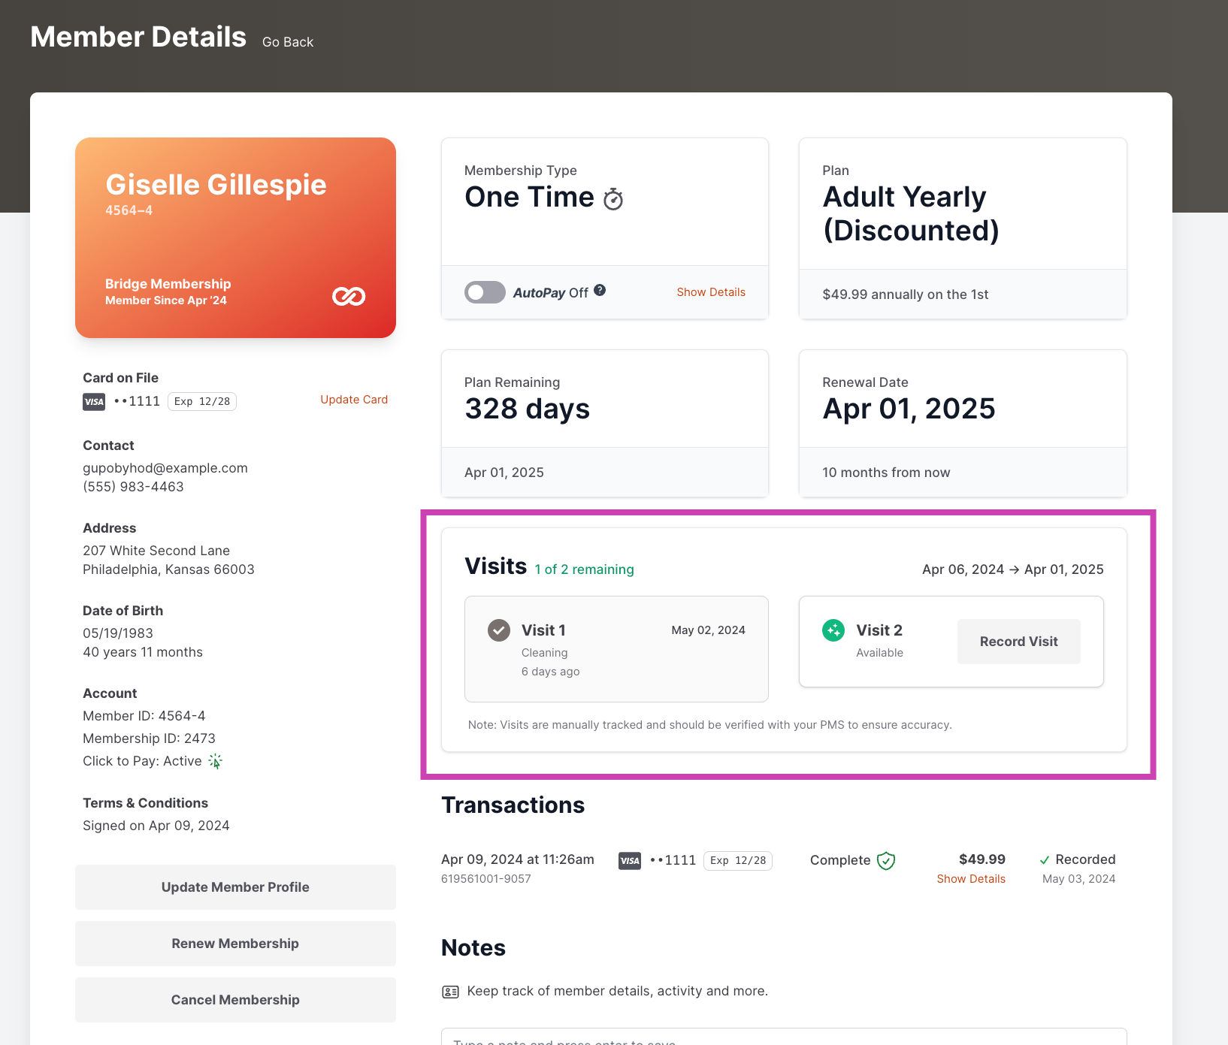Click the May 02, 2024 Visit 1 date
This screenshot has height=1045, width=1228.
[709, 630]
